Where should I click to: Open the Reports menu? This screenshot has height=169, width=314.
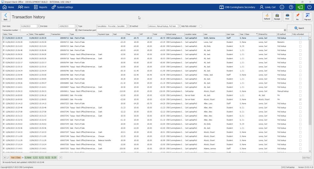(41, 7)
